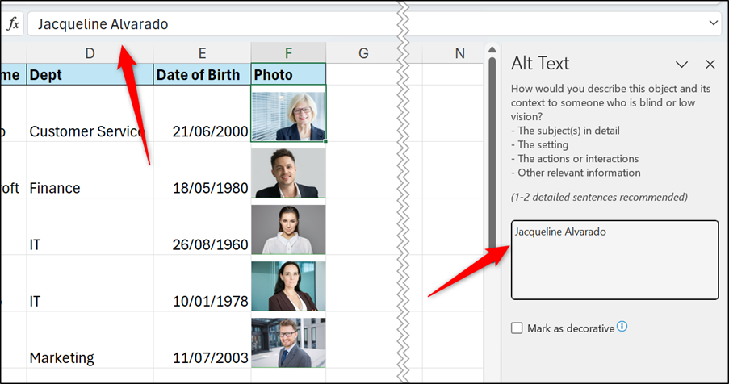Enable the Mark as decorative checkbox
Image resolution: width=729 pixels, height=384 pixels.
click(517, 328)
